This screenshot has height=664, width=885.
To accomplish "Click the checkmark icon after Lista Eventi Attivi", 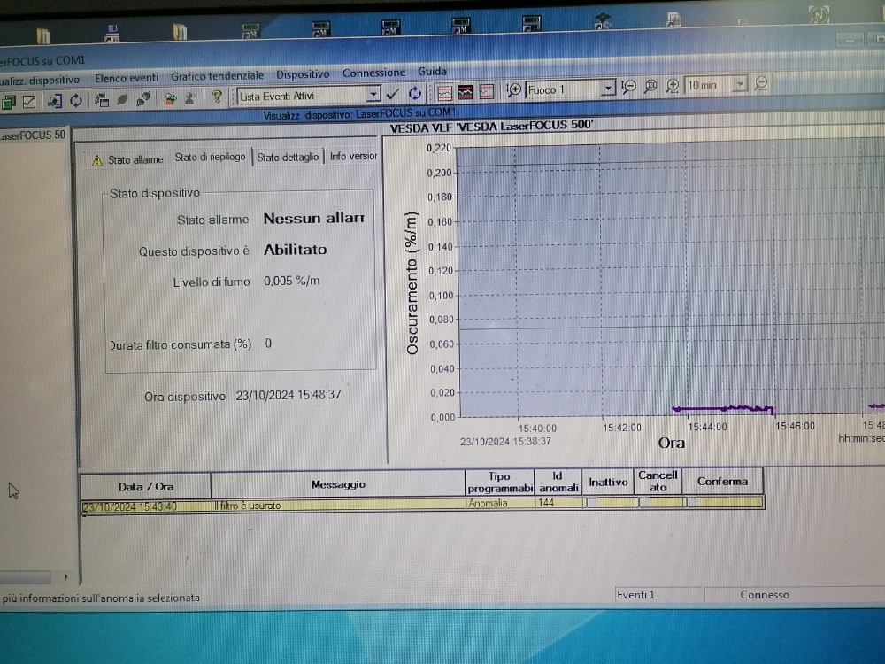I will pos(393,93).
